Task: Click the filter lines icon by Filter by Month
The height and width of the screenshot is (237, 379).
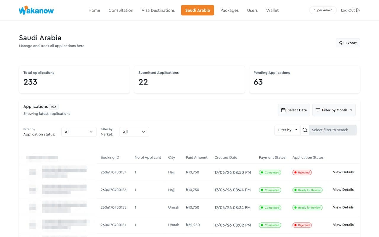Action: tap(318, 110)
